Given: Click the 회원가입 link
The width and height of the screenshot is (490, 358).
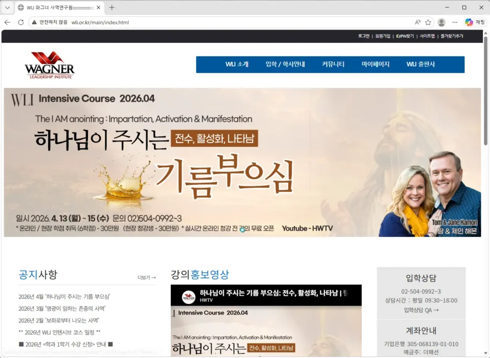Looking at the screenshot, I should (x=383, y=36).
